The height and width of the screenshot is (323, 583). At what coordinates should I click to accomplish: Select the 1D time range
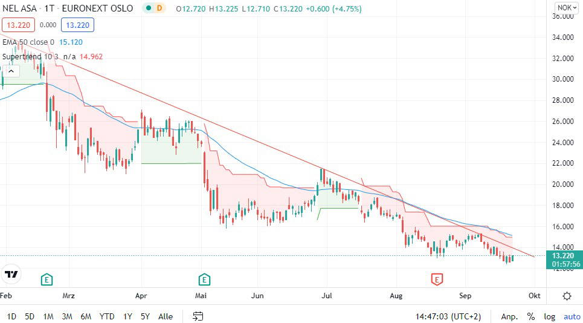click(11, 317)
